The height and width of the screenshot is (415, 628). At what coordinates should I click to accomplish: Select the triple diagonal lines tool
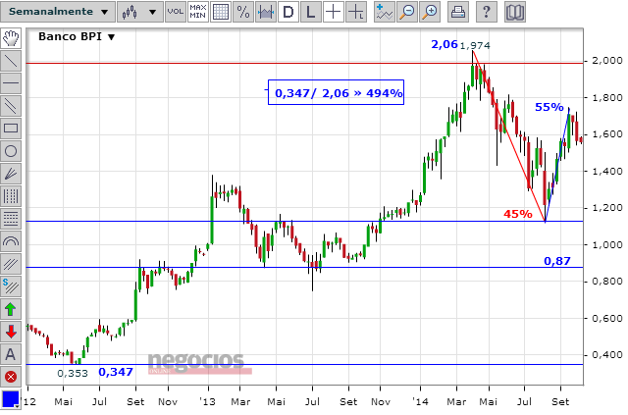tap(11, 264)
